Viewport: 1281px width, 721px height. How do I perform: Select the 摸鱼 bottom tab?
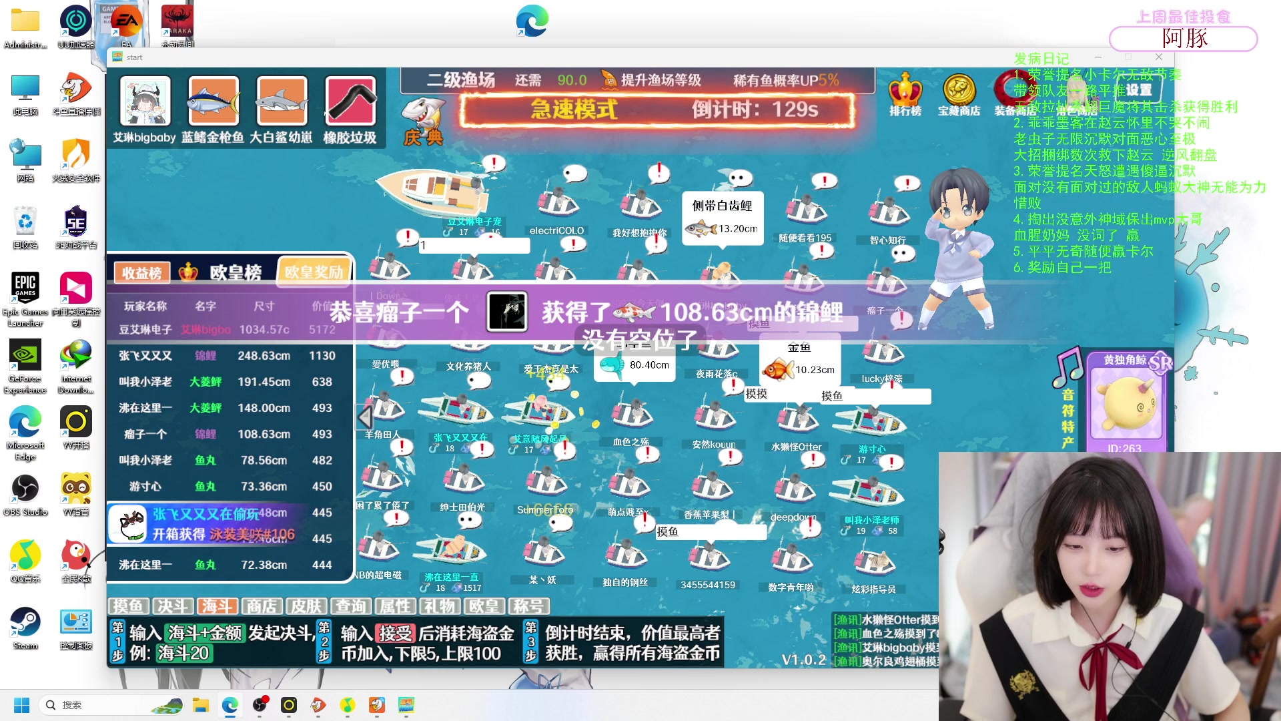[x=129, y=606]
